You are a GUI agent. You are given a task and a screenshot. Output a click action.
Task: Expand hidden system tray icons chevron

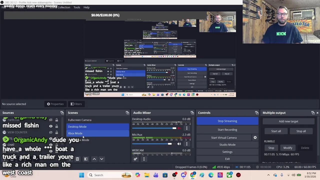[268, 175]
